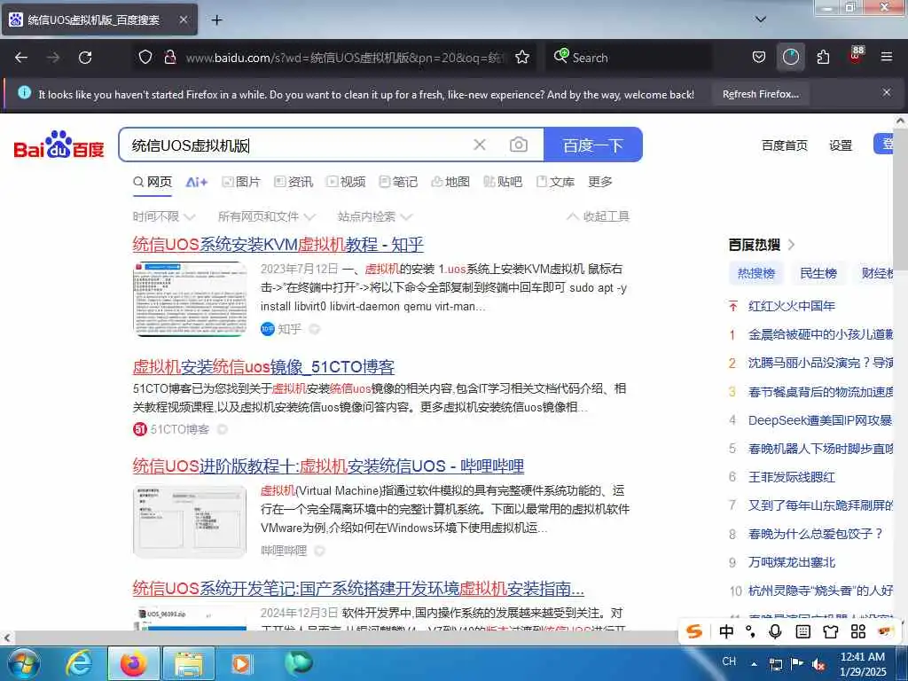Click the extension badge showing 88

click(x=857, y=55)
